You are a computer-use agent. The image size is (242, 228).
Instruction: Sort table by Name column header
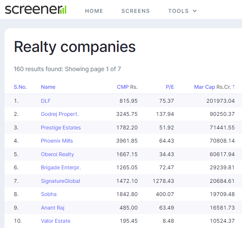coord(48,87)
